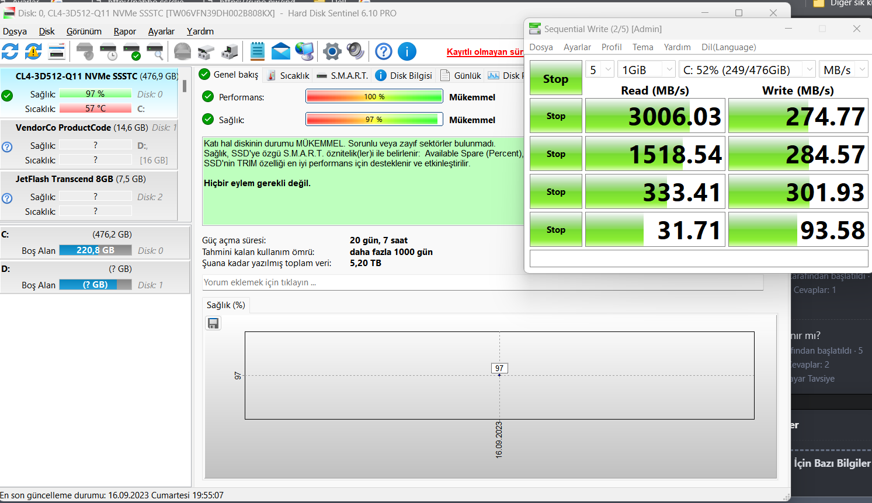Open test count dropdown showing 5
This screenshot has height=503, width=872.
[x=600, y=69]
